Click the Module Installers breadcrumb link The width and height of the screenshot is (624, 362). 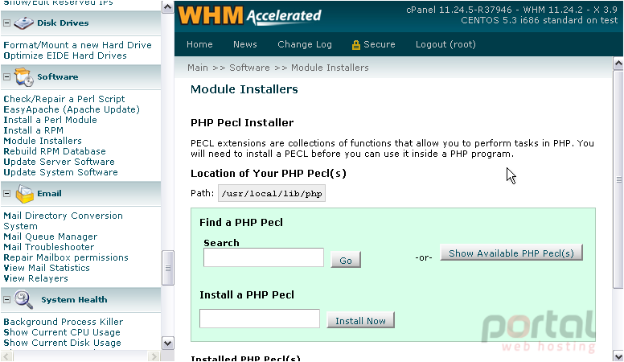[x=330, y=68]
